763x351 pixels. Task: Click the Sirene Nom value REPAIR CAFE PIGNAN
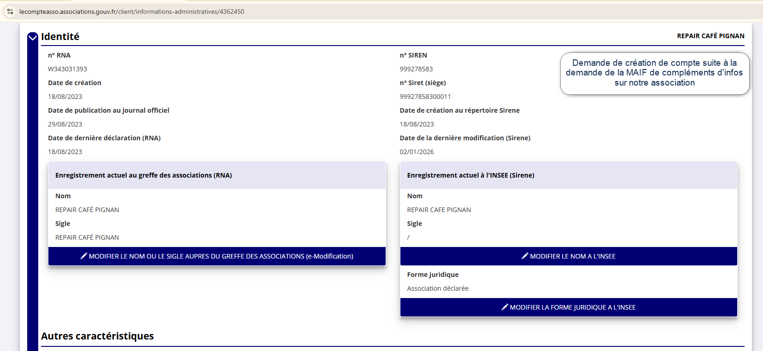(439, 210)
